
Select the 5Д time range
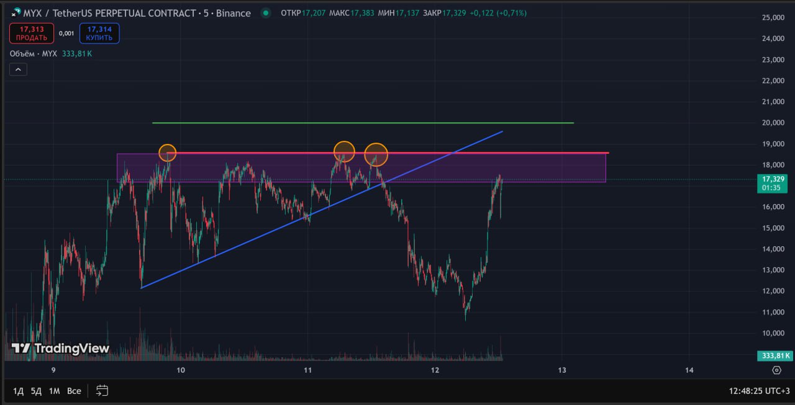36,391
